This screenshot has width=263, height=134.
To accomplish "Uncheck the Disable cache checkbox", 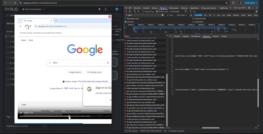I will 157,12.
